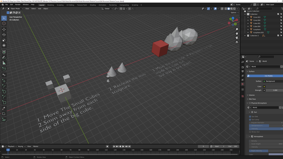Switch to the Shading workspace tab
This screenshot has height=159, width=283.
93,5
